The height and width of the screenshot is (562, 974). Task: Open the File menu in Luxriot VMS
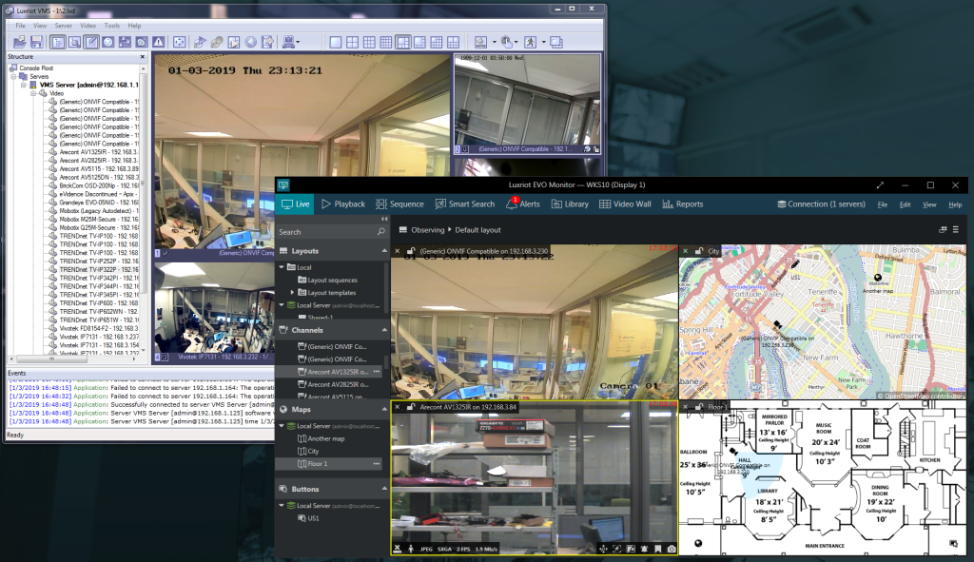[x=21, y=26]
